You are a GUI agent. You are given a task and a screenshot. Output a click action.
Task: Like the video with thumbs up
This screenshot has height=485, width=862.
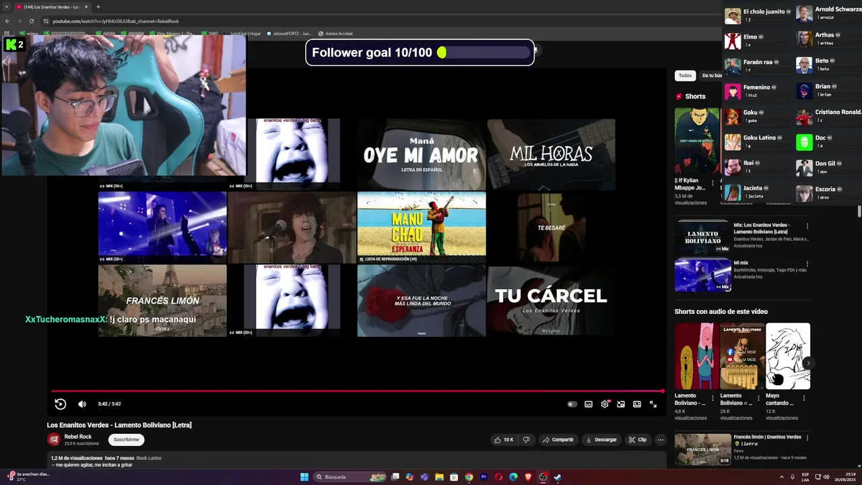tap(504, 440)
